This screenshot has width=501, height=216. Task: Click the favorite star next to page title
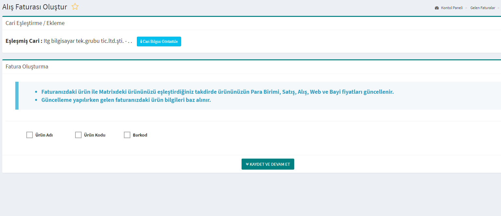(x=75, y=6)
